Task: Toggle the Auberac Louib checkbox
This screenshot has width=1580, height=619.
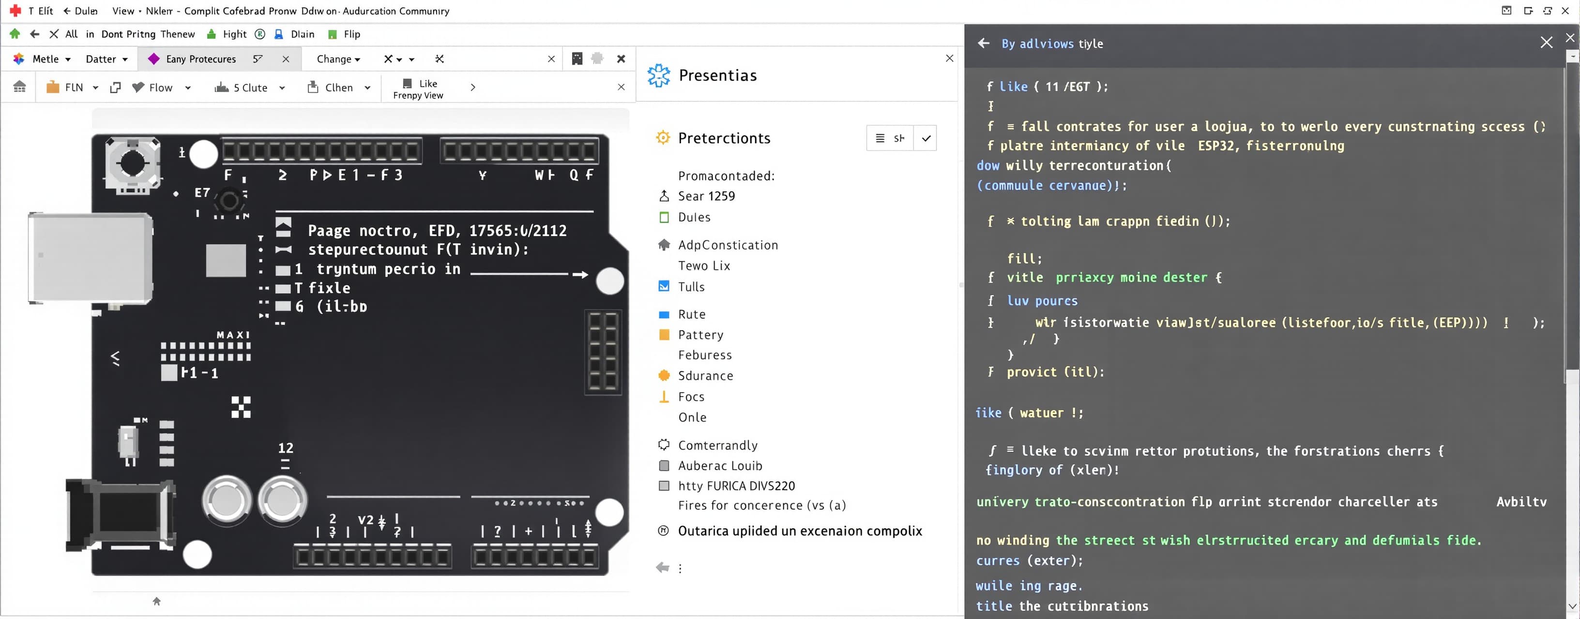Action: [x=664, y=466]
